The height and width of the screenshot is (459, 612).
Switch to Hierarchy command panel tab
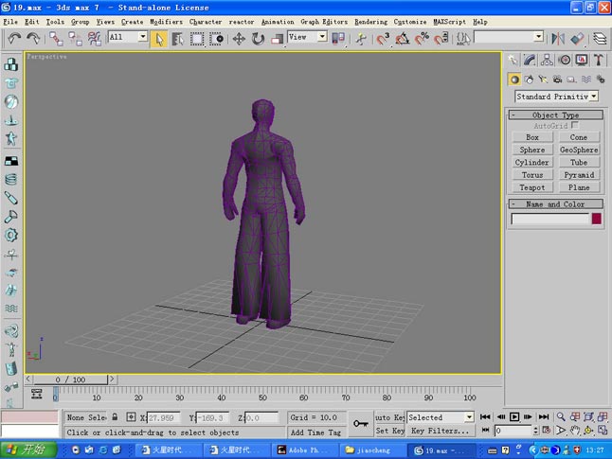pos(547,60)
